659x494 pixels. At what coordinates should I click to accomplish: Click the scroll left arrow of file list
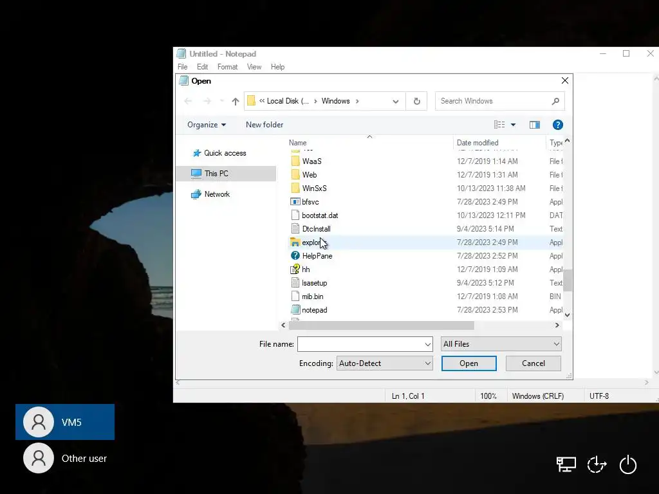[283, 325]
